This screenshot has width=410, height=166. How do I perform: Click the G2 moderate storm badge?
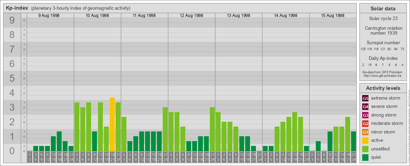click(365, 123)
